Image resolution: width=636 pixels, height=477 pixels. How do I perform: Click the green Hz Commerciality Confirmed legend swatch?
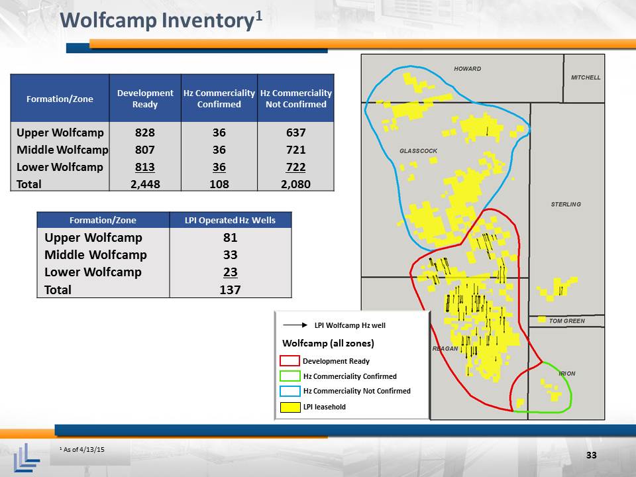click(290, 376)
